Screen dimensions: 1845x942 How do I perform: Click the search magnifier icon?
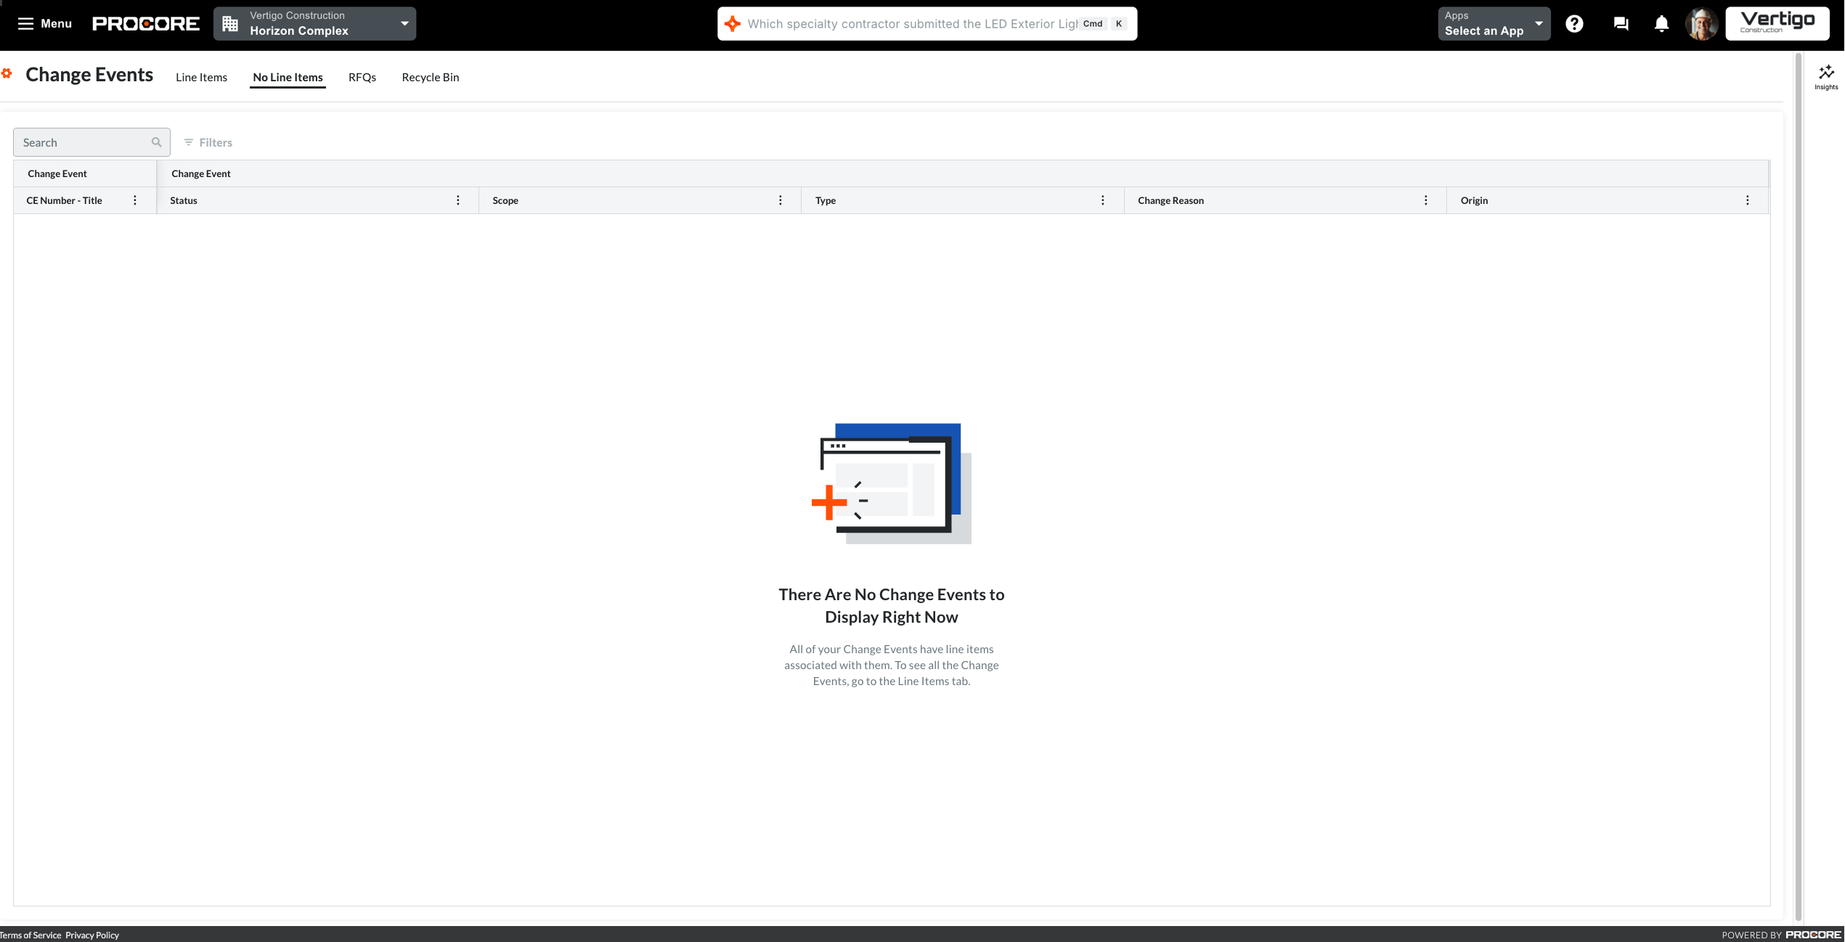[x=156, y=142]
